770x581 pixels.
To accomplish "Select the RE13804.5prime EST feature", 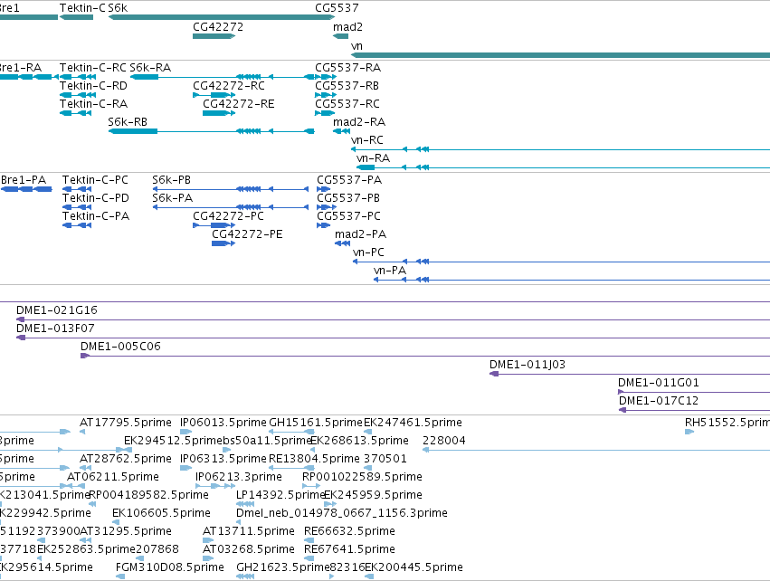I will click(291, 469).
